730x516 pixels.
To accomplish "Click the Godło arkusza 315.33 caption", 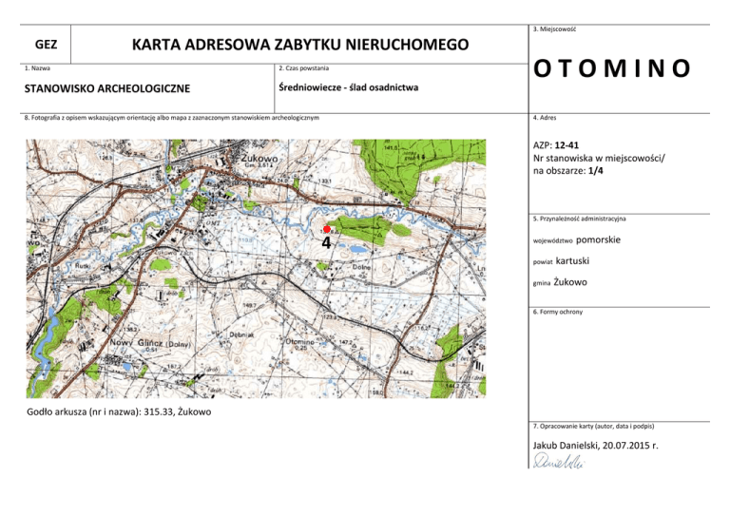I will click(120, 411).
